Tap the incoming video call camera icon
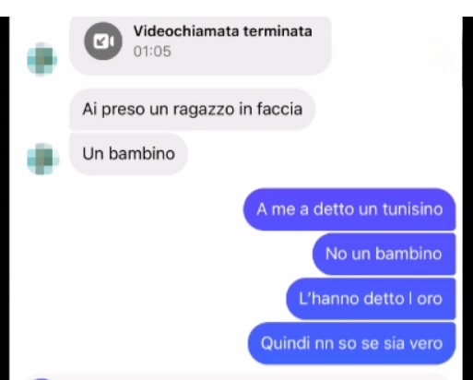 click(x=103, y=41)
